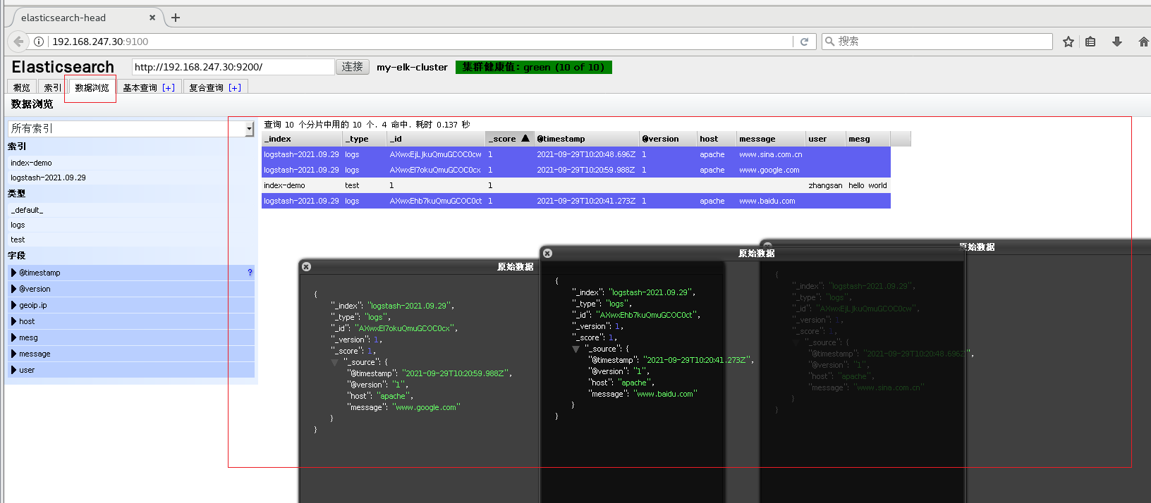The height and width of the screenshot is (503, 1151).
Task: Sort by the _id column header
Action: click(436, 139)
